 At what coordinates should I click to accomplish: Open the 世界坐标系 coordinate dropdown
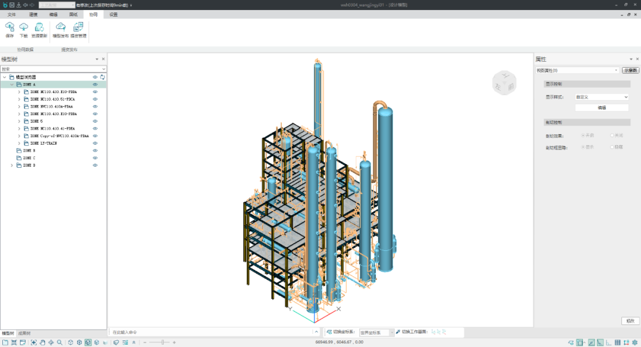tap(376, 332)
